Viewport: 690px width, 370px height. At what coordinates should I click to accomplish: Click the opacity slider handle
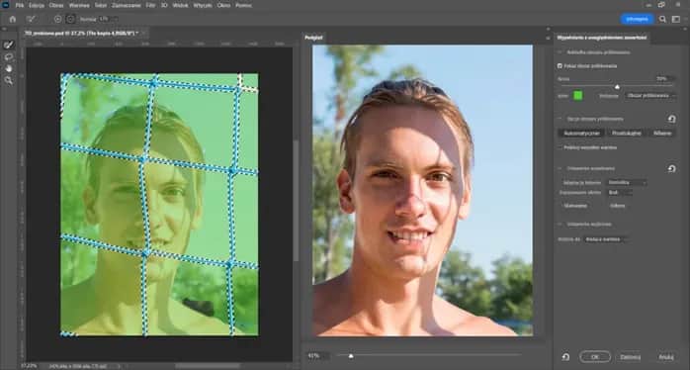click(617, 87)
